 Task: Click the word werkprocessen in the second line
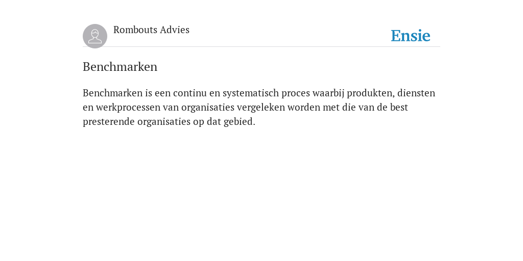pos(128,108)
